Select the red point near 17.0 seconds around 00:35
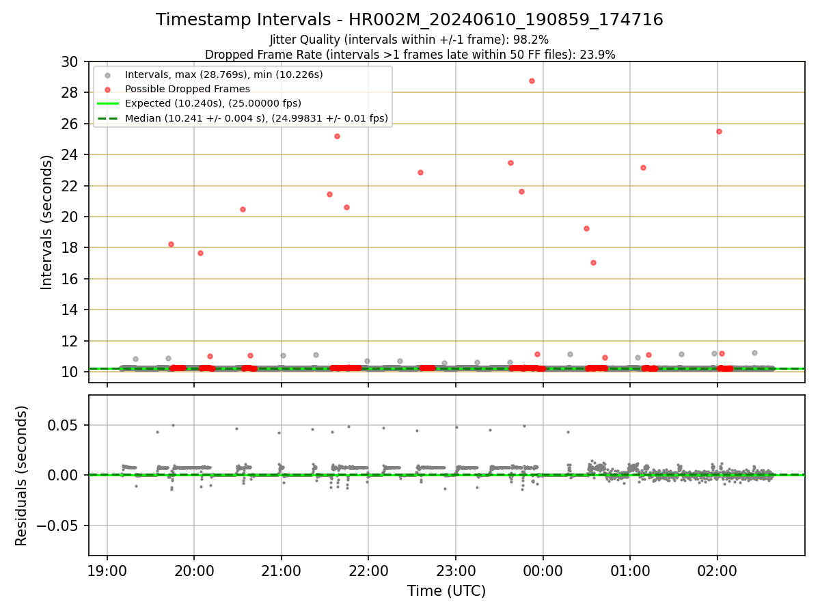 tap(593, 262)
